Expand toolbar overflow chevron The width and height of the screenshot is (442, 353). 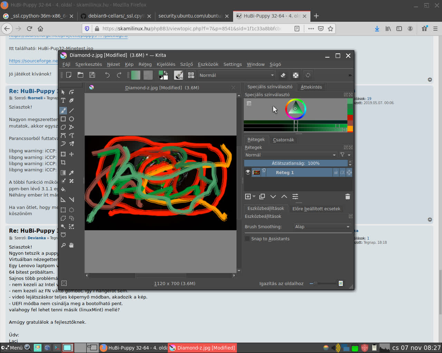point(350,75)
